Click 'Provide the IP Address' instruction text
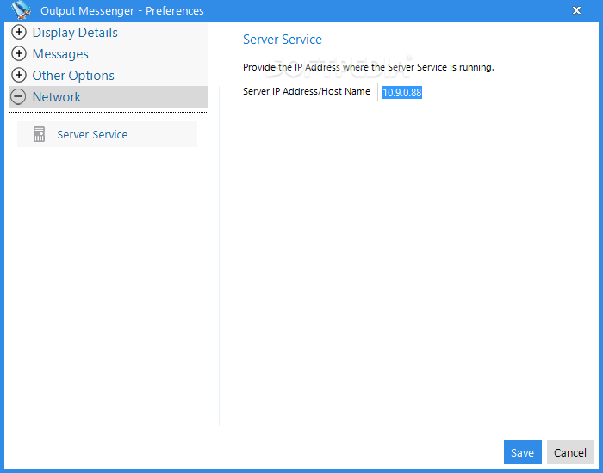603x473 pixels. tap(369, 68)
